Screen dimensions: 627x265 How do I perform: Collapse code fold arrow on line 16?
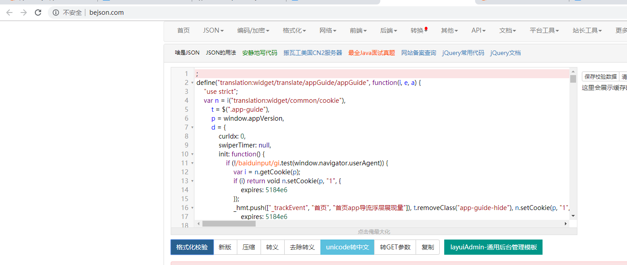pos(192,208)
